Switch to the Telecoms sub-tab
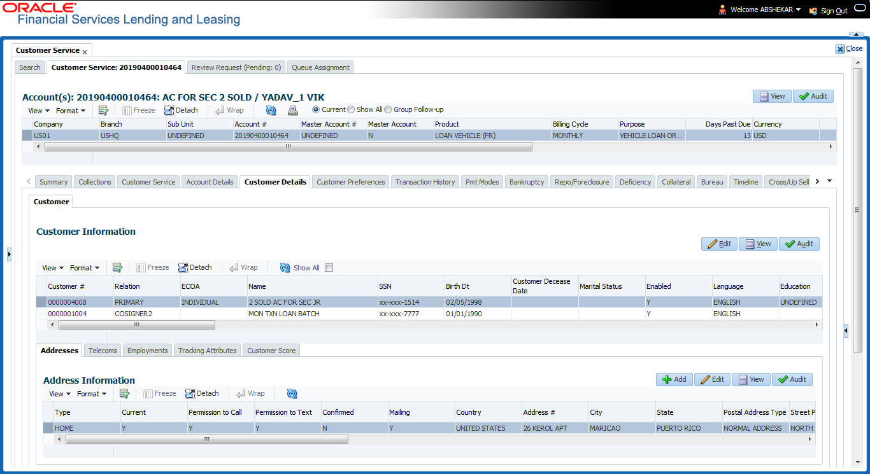This screenshot has width=870, height=474. point(103,351)
